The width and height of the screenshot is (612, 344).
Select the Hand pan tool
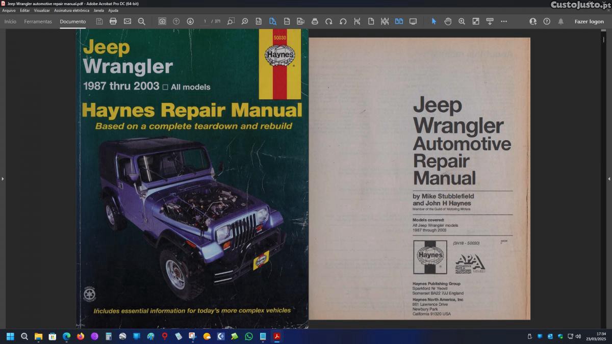(x=448, y=21)
